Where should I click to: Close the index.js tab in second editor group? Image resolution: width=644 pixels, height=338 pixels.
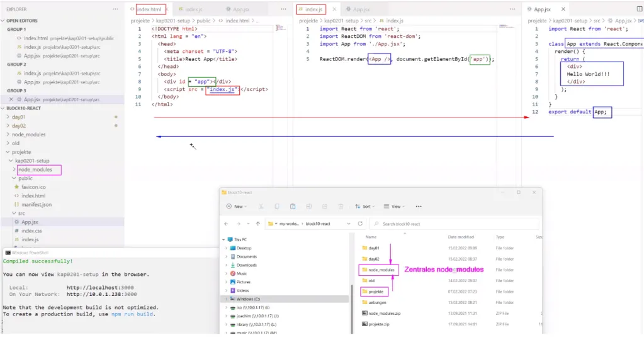(334, 9)
